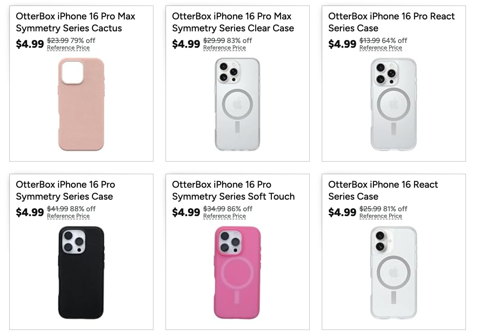Viewport: 477px width, 336px height.
Task: Open the Symmetry Series Cactus product title
Action: (75, 22)
